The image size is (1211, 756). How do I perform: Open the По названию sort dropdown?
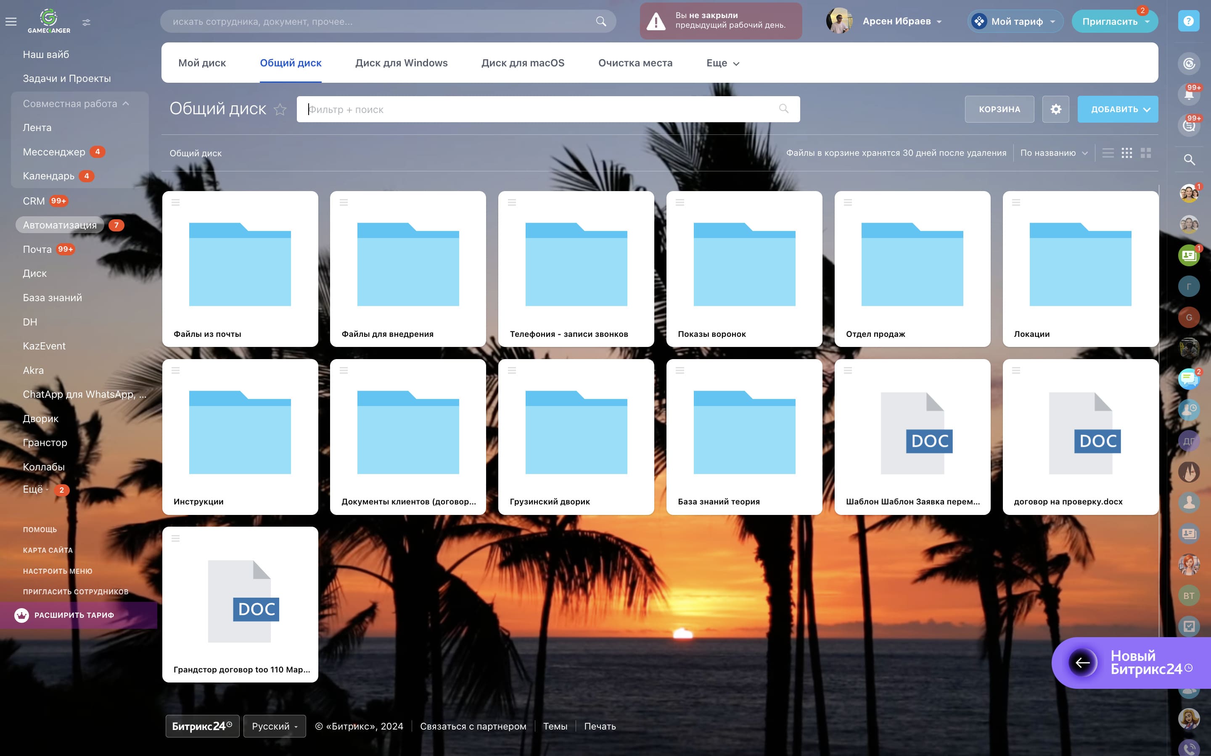(x=1054, y=153)
